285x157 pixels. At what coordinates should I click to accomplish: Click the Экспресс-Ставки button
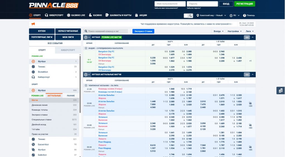pyautogui.click(x=143, y=32)
